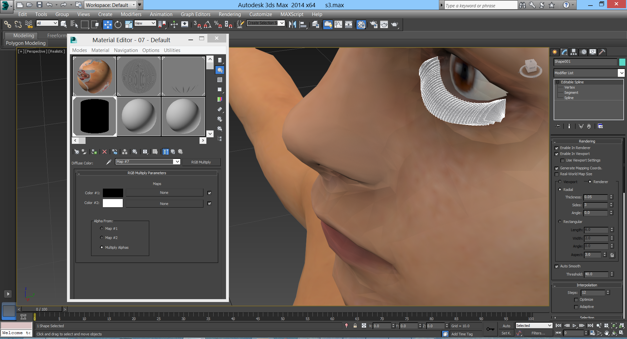Open Utilities menu in Material Editor
Screen dimensions: 627x339
click(x=172, y=50)
